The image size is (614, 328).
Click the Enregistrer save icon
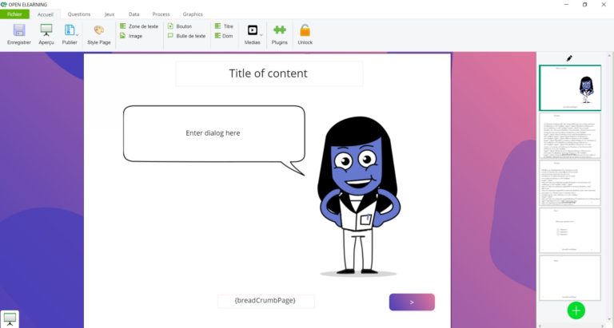tap(19, 30)
